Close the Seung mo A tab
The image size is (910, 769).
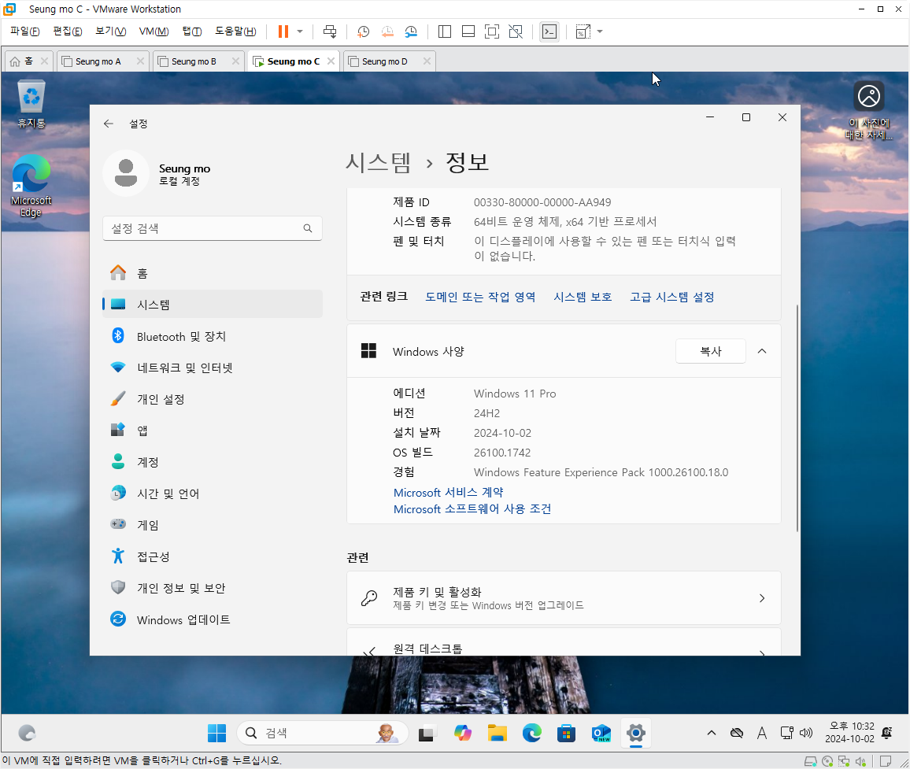(x=140, y=61)
